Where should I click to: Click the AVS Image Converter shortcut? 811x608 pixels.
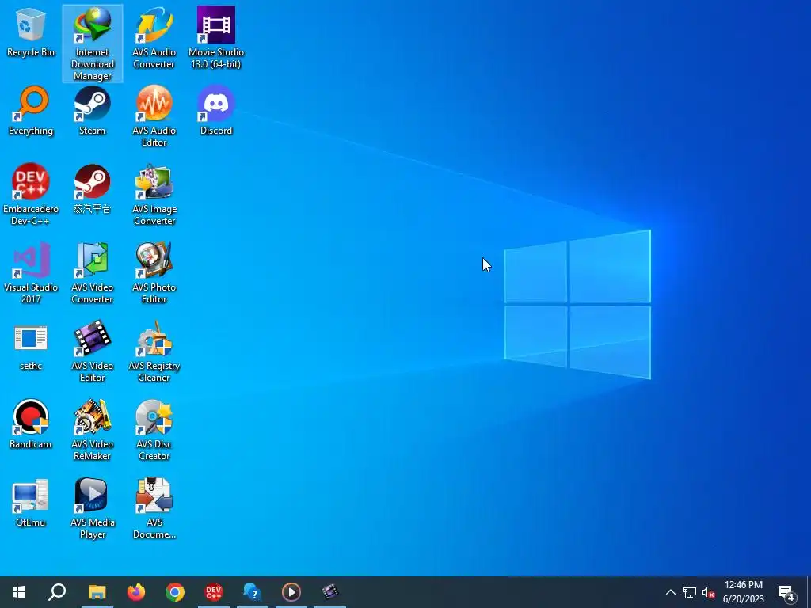(154, 195)
